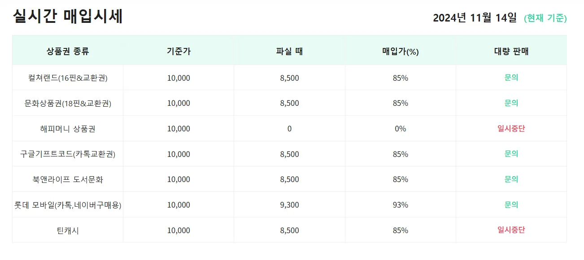Image resolution: width=584 pixels, height=260 pixels.
Task: Click the 93% rate for 롯데 모바일
Action: [400, 205]
